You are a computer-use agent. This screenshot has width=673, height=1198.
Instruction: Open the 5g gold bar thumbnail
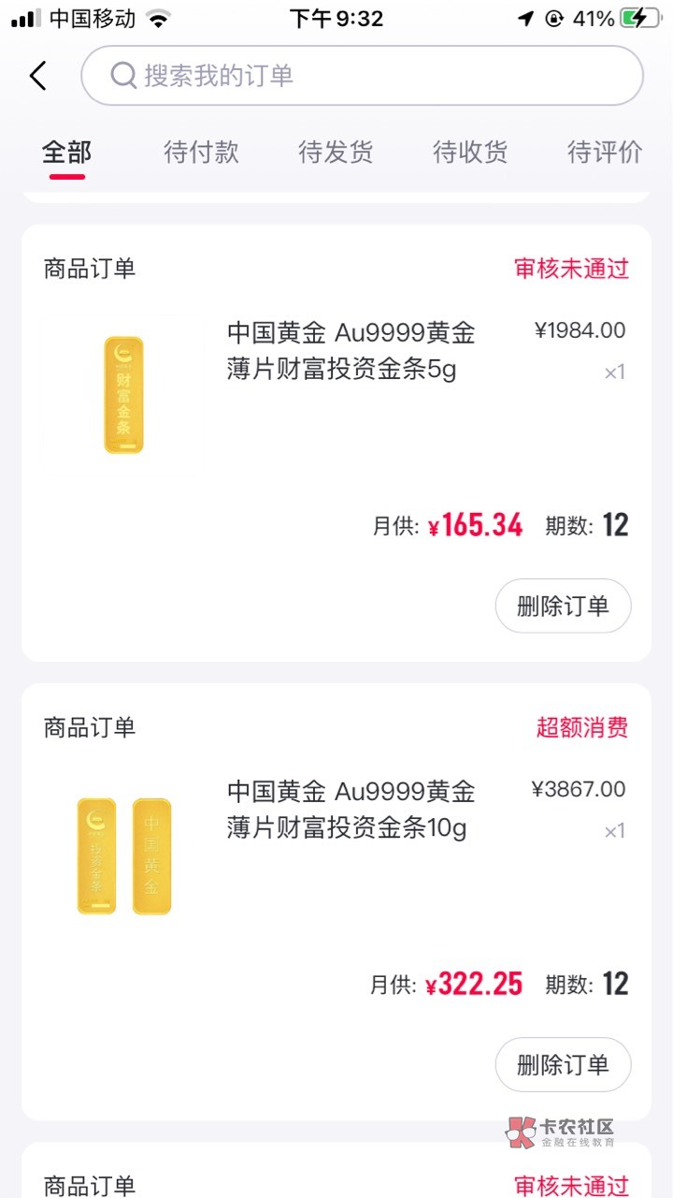[x=123, y=395]
